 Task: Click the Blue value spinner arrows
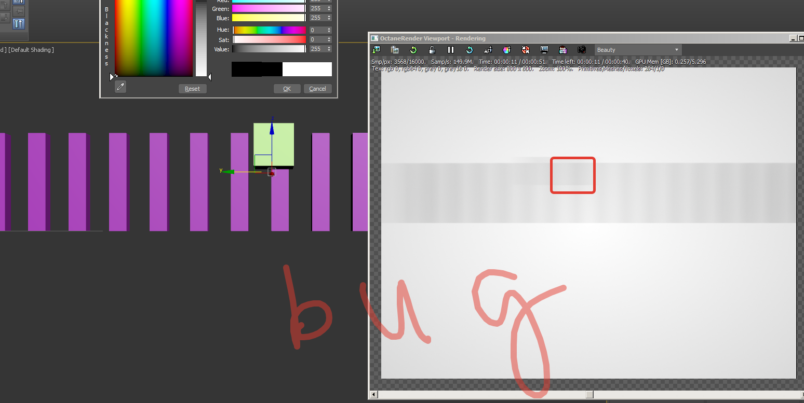329,18
